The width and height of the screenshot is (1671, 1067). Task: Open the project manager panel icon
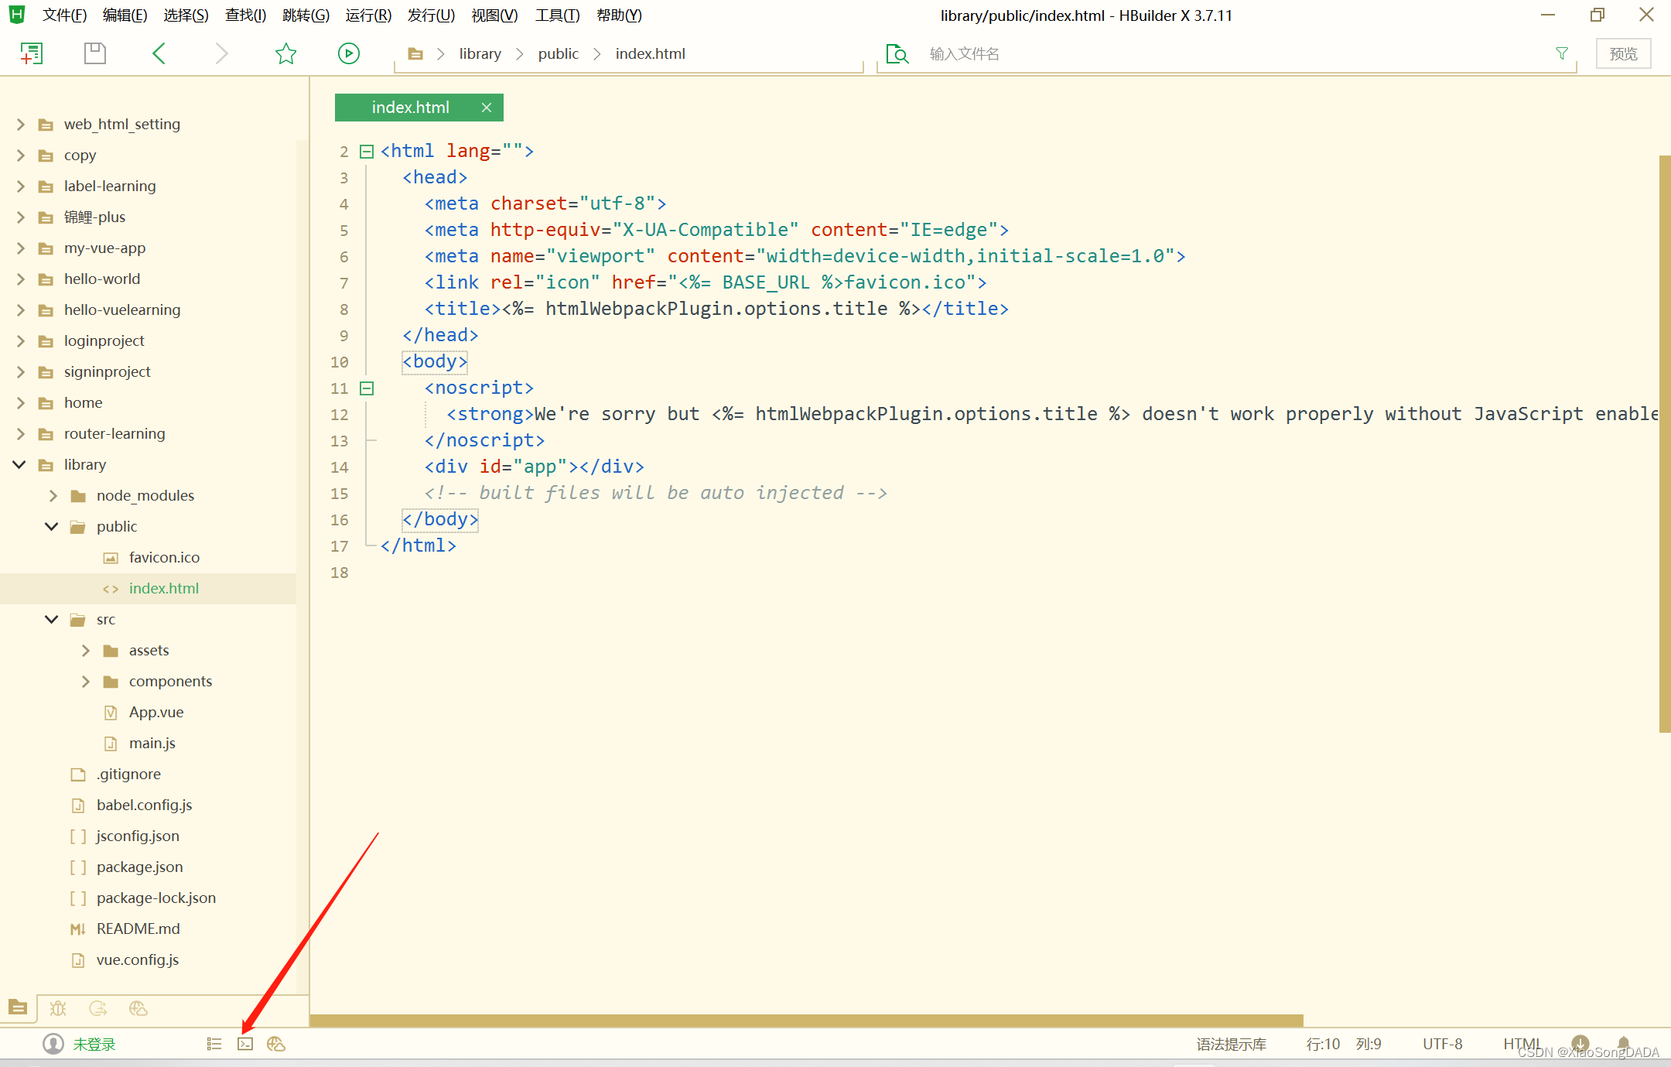coord(18,1007)
